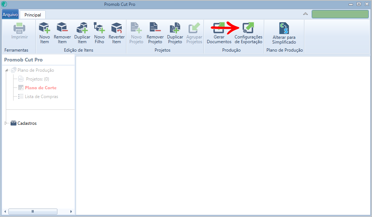The image size is (372, 217).
Task: Click the left scroll arrow
Action: [5, 211]
